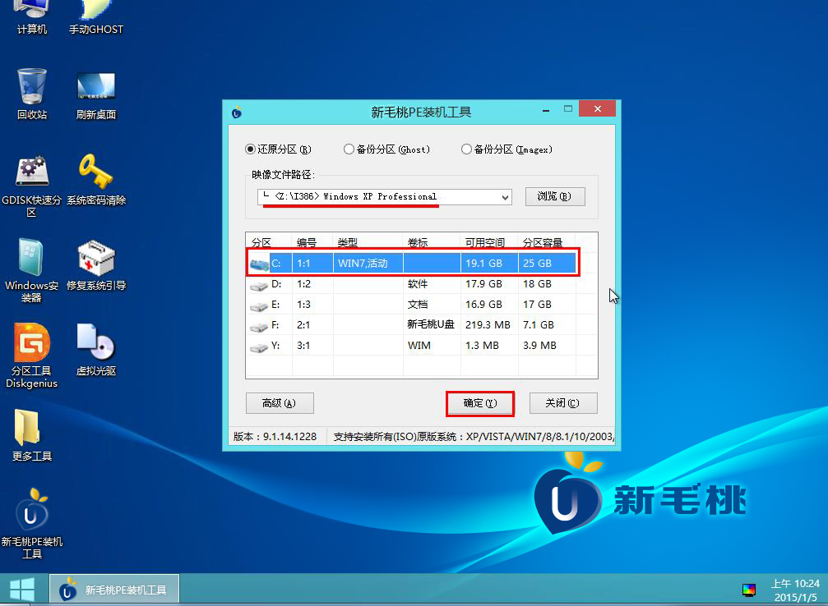Click the drive icon for partition C:
This screenshot has width=828, height=606.
click(259, 264)
